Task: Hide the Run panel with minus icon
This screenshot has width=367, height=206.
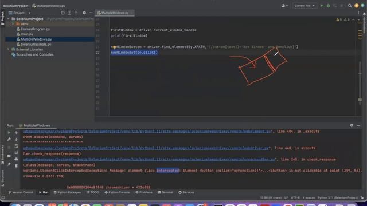Action: (x=358, y=125)
